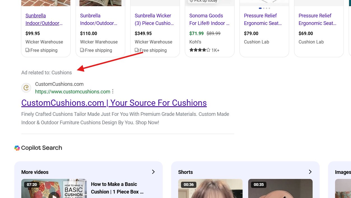Viewport: 351px width, 198px height.
Task: Open CustomCushions.com Your Source For Cushions link
Action: click(x=114, y=103)
